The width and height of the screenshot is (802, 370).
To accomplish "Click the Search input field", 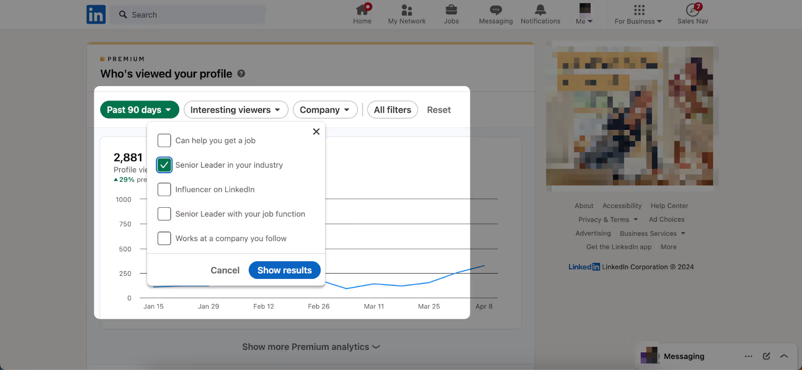I will (188, 15).
